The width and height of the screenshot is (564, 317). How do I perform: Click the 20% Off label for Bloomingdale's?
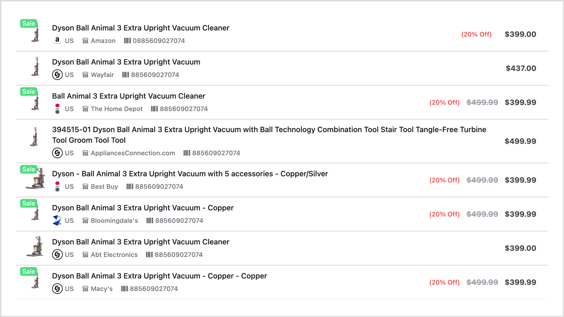(x=444, y=214)
